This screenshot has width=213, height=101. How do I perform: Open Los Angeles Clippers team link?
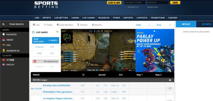point(58,98)
